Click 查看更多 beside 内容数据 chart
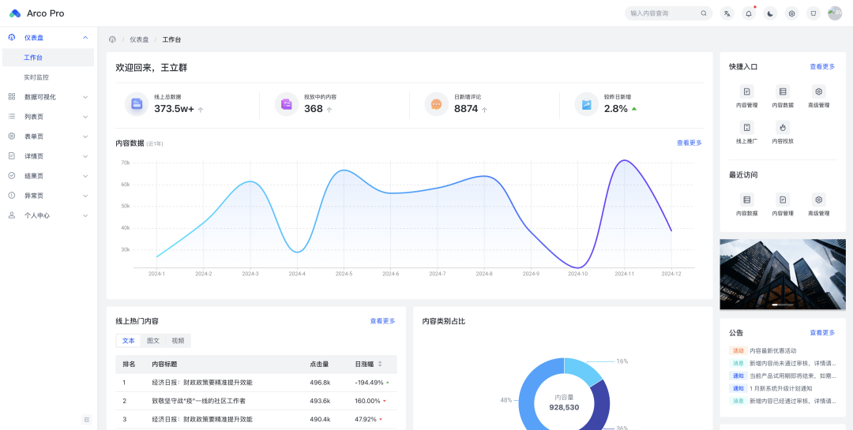This screenshot has width=853, height=430. click(690, 143)
